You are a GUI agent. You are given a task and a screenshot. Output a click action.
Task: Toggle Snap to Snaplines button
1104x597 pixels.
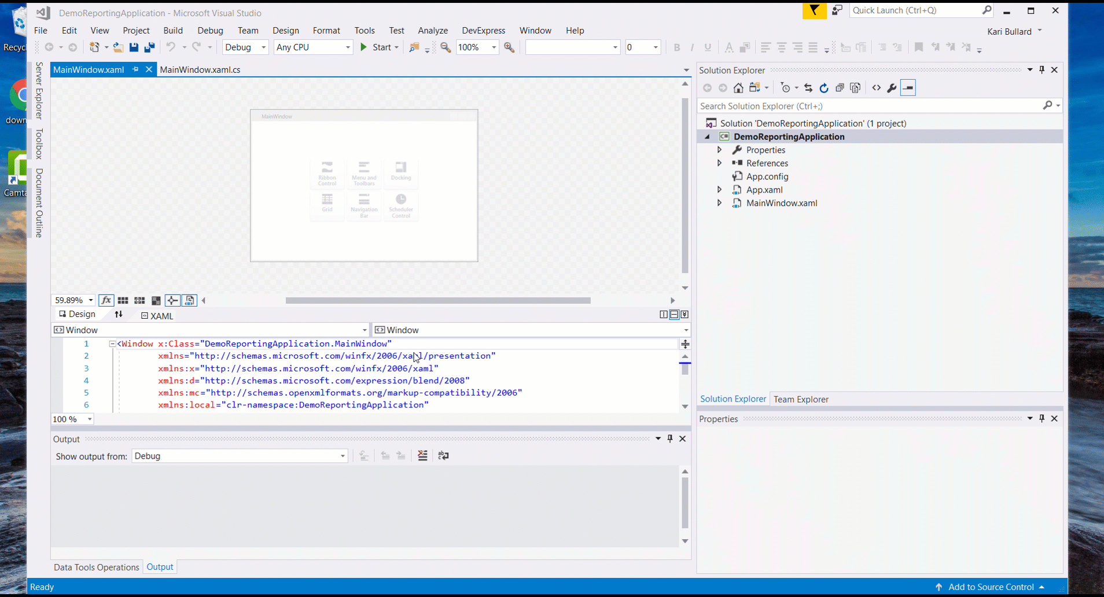pos(172,300)
